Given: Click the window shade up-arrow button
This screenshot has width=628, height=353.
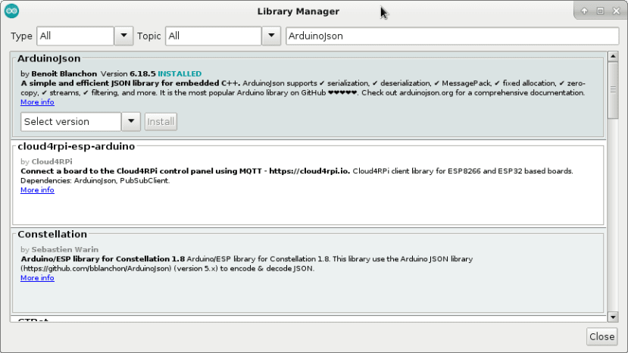Looking at the screenshot, I should click(x=584, y=11).
